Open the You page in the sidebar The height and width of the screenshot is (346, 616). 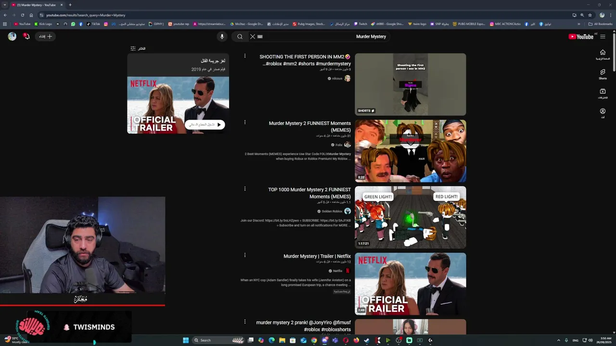(603, 113)
